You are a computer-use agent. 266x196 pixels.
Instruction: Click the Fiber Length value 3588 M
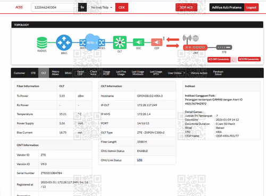[x=142, y=142]
